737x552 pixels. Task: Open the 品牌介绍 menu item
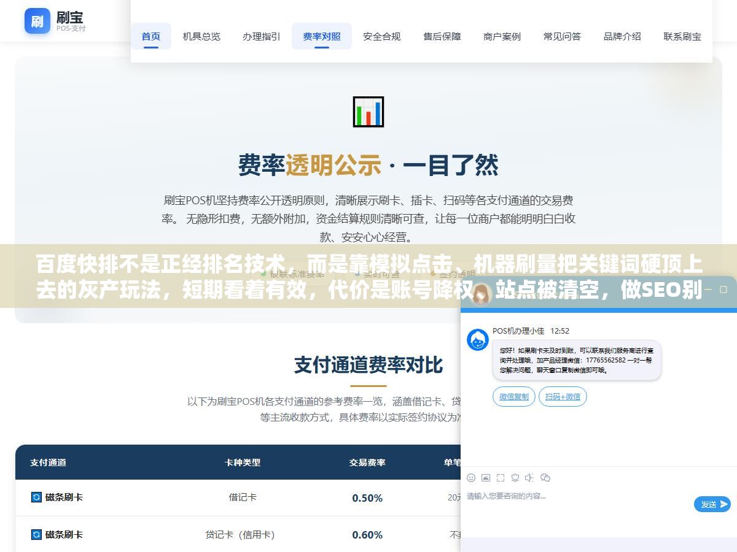[622, 36]
